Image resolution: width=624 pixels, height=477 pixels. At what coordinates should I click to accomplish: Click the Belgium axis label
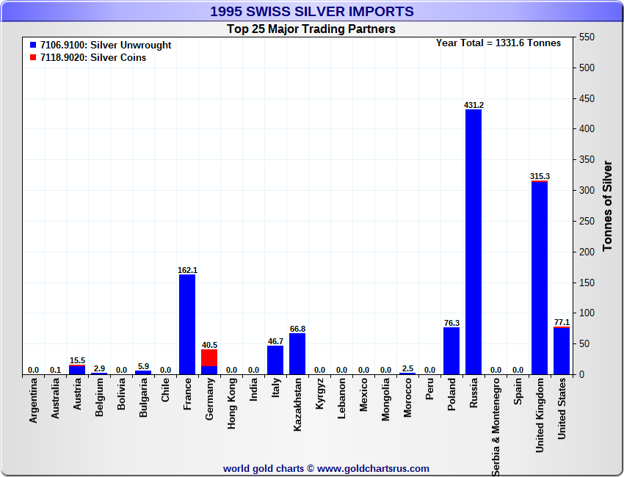(x=99, y=397)
